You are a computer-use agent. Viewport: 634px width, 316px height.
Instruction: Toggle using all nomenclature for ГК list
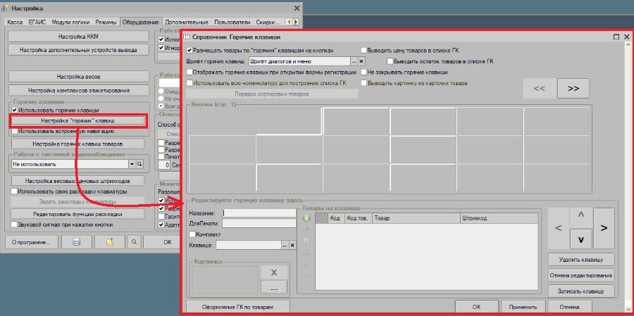[189, 83]
